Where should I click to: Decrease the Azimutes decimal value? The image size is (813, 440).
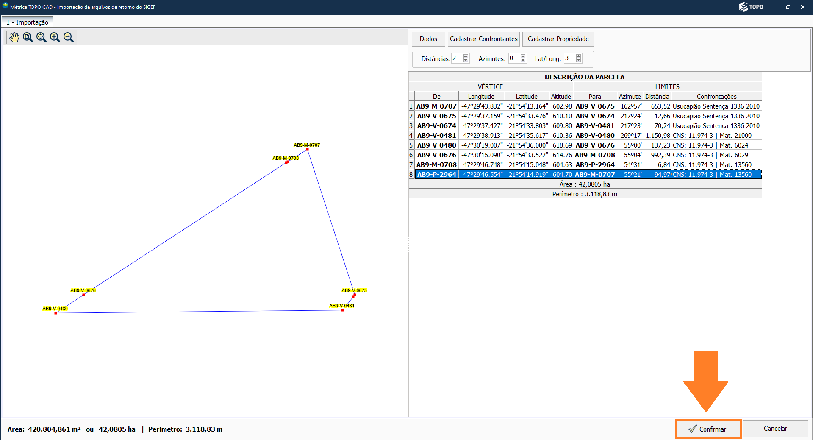point(523,61)
